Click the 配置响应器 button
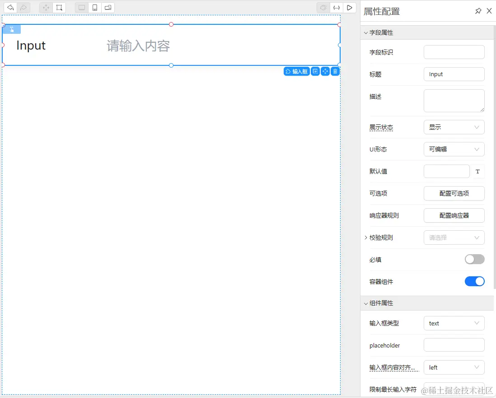Screen dimensions: 496x398 (454, 215)
